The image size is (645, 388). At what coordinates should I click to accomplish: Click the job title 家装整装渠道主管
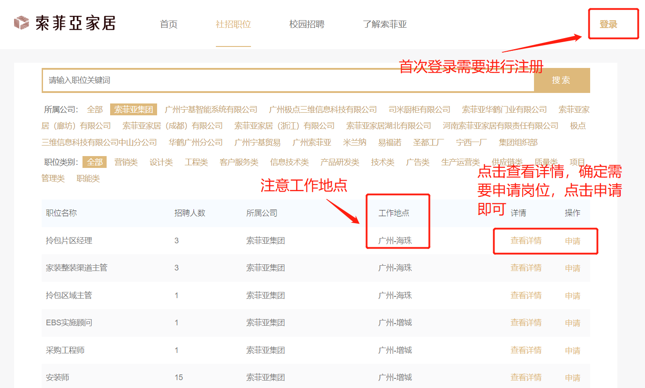(76, 268)
